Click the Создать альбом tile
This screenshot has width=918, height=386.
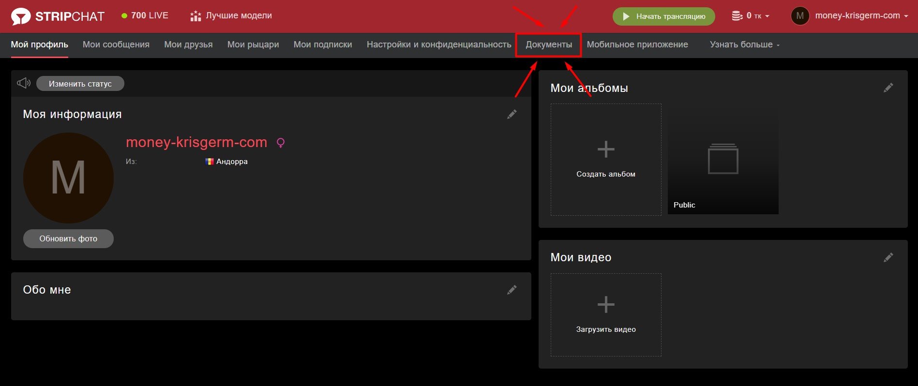(606, 160)
